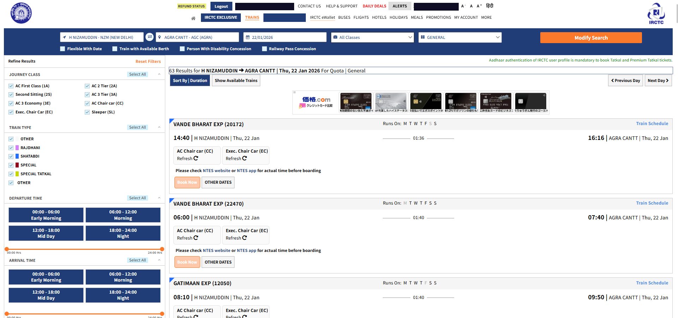Collapse the Journey Class filter section

coord(159,74)
